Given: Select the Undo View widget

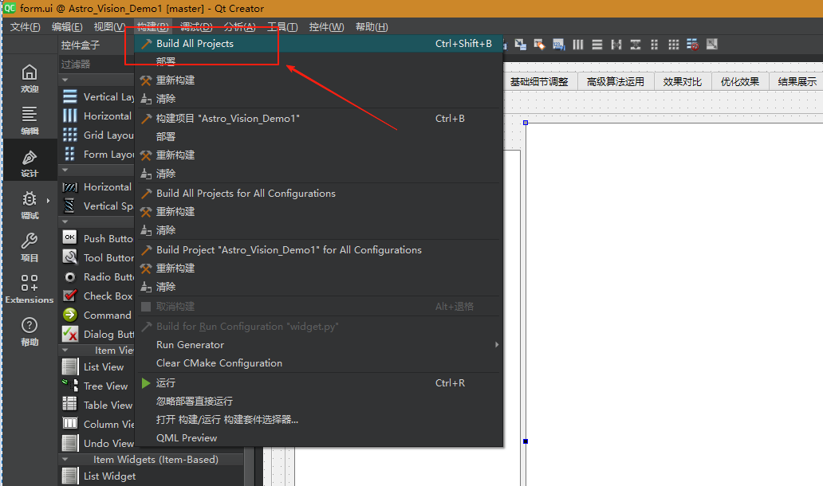Looking at the screenshot, I should pos(97,443).
